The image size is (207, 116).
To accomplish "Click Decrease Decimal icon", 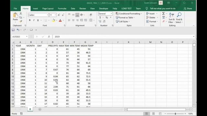I will (x=104, y=21).
